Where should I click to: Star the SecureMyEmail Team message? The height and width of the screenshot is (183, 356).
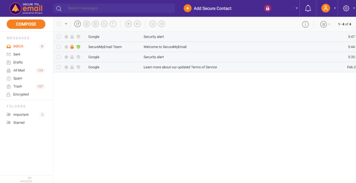pyautogui.click(x=66, y=47)
